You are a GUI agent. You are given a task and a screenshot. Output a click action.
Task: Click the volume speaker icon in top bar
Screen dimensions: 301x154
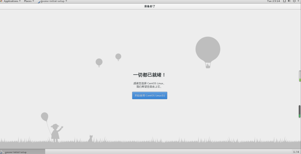pyautogui.click(x=289, y=1)
